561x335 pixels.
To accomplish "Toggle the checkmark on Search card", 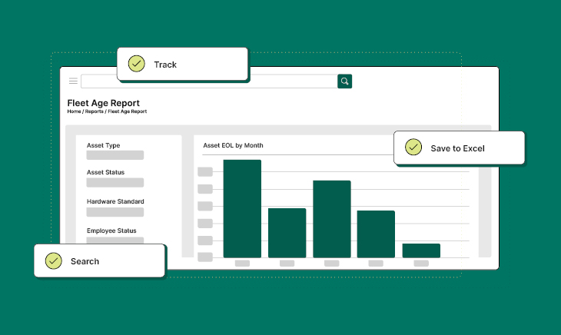I will click(54, 260).
